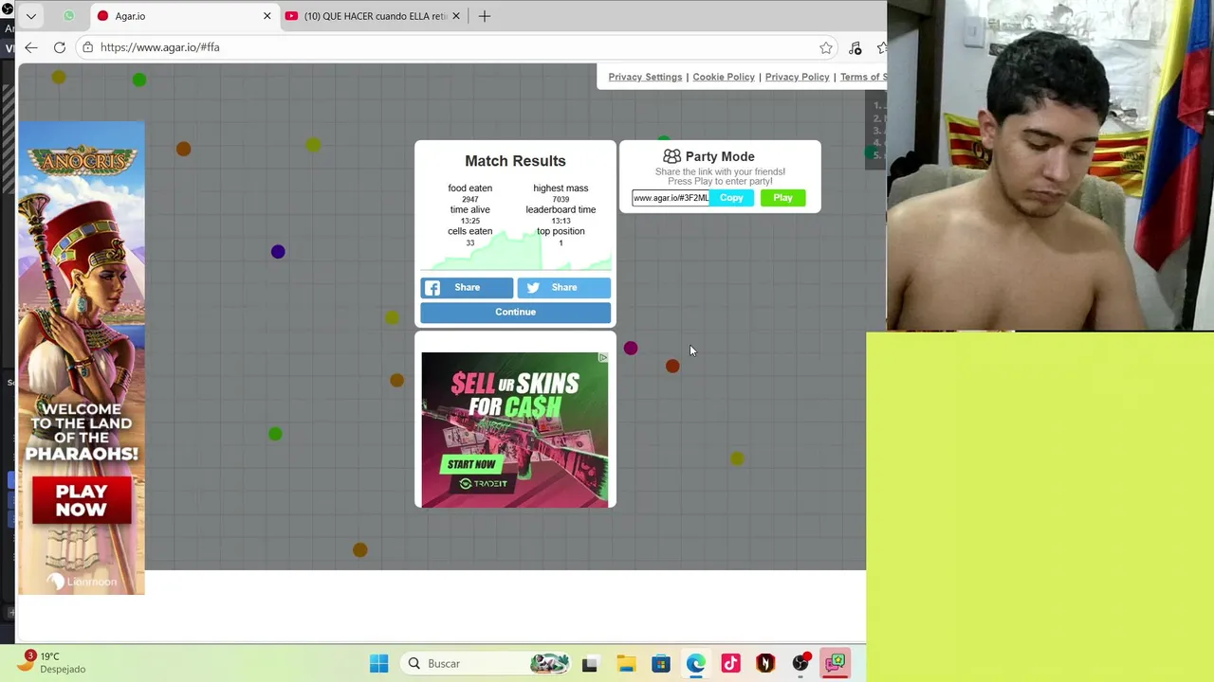Open Task View from the taskbar
The width and height of the screenshot is (1214, 682).
pyautogui.click(x=589, y=664)
